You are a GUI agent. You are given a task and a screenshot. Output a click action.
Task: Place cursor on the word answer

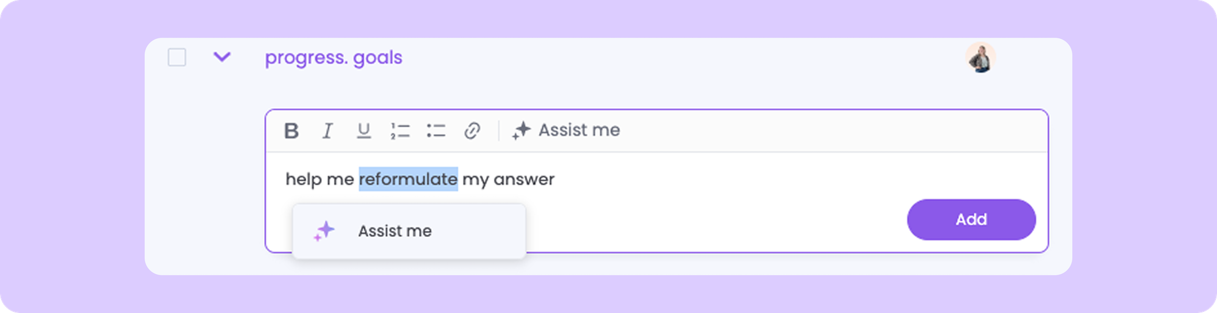pyautogui.click(x=523, y=180)
